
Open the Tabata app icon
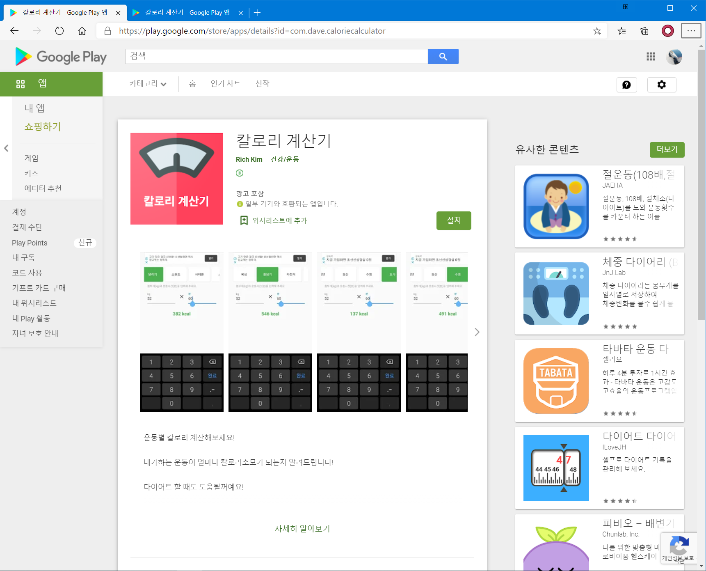pos(556,381)
